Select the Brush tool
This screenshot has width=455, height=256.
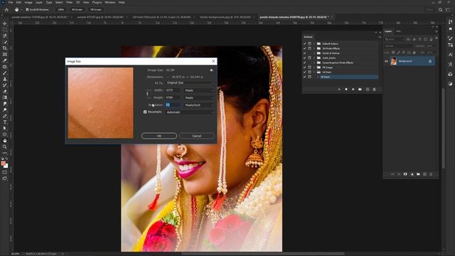pyautogui.click(x=5, y=73)
